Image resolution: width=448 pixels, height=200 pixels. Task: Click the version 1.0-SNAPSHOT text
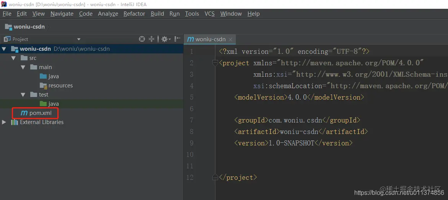[292, 143]
